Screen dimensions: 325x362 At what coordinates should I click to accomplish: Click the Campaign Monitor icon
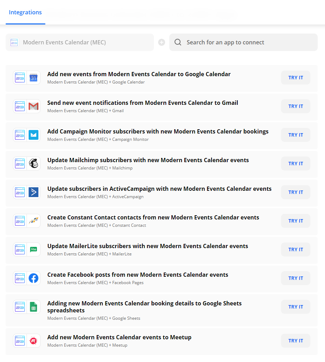point(34,135)
